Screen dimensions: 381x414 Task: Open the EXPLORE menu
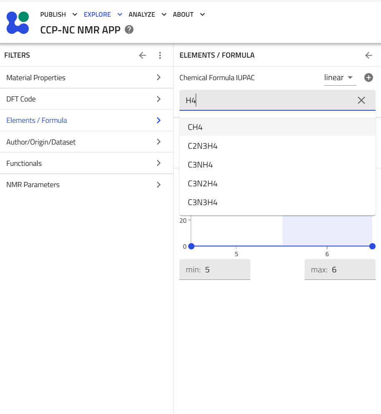97,15
